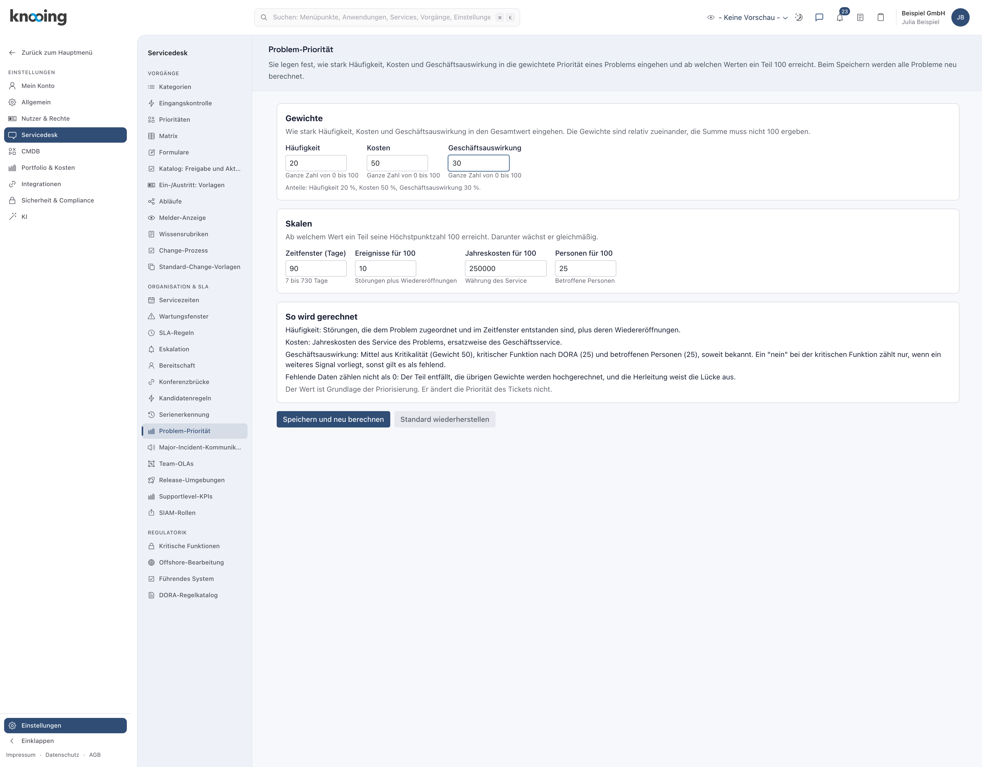Open Portfolio & Kosten settings
Screen dimensions: 982x767
[66, 168]
